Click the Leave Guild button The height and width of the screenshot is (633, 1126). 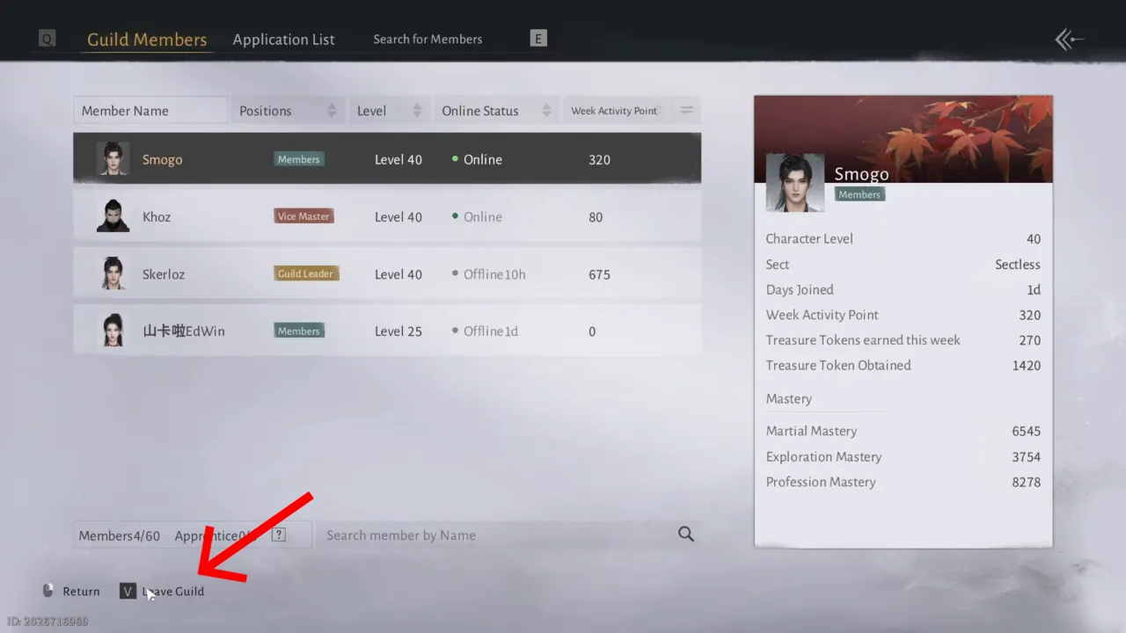172,591
